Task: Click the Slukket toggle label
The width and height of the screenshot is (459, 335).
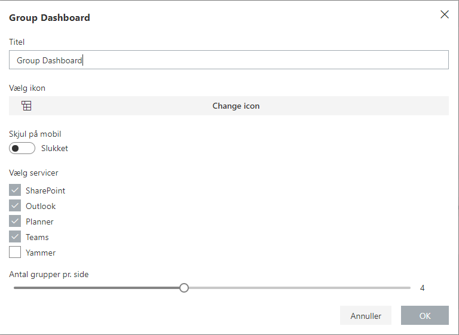Action: [x=54, y=148]
